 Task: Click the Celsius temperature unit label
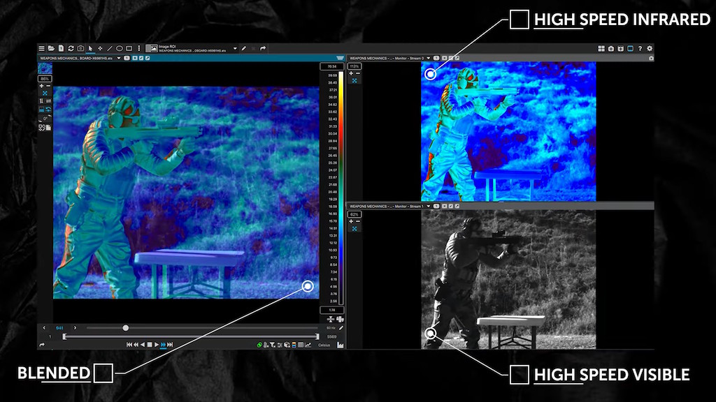(x=324, y=345)
